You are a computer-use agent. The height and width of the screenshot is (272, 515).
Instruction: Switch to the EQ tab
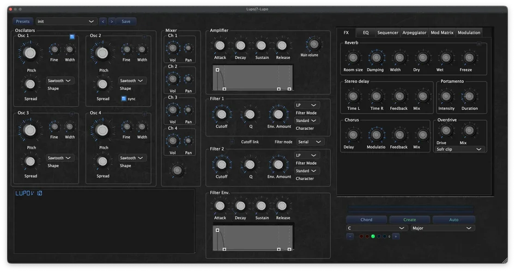pyautogui.click(x=366, y=33)
